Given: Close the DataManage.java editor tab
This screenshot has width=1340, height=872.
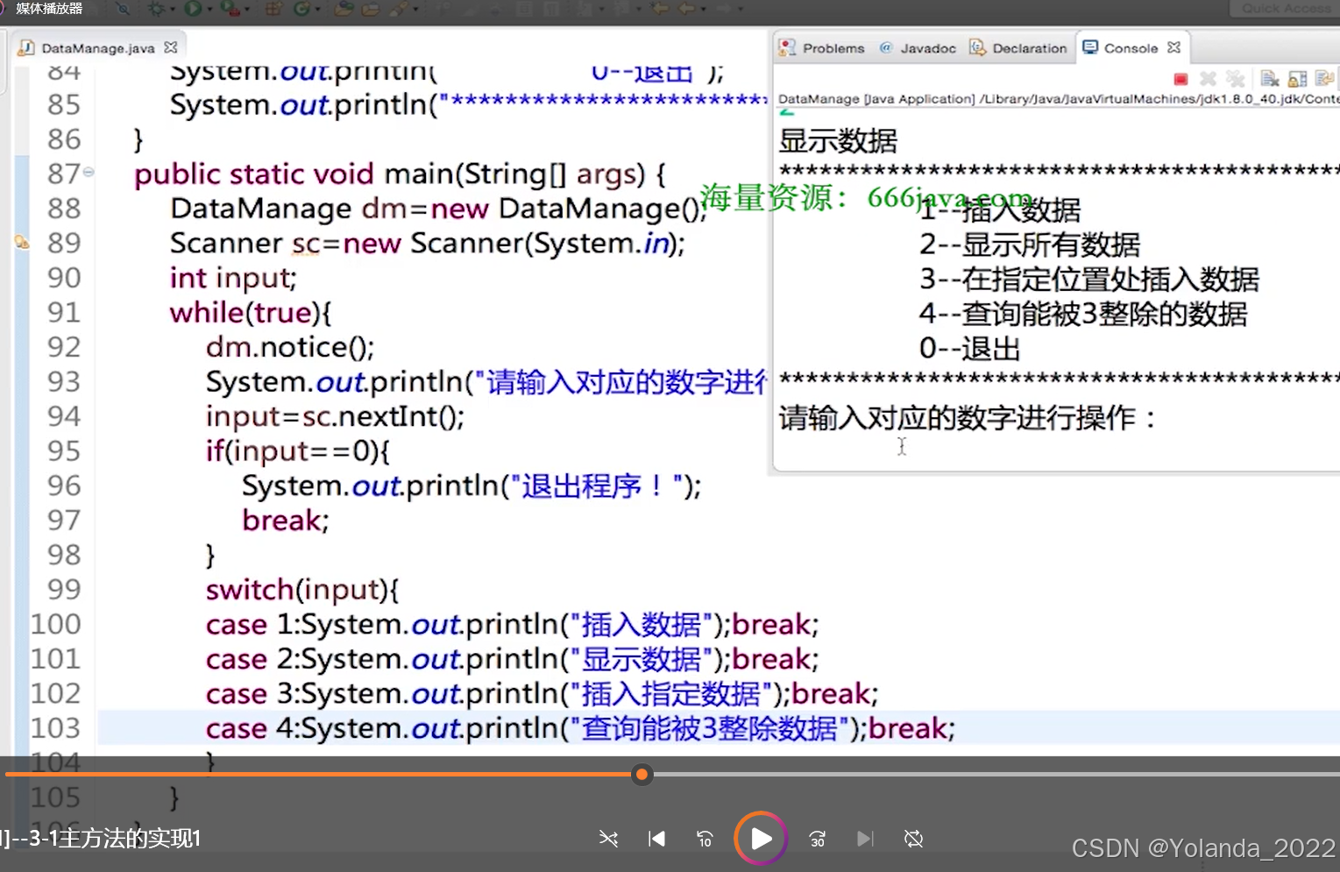Looking at the screenshot, I should pyautogui.click(x=171, y=47).
